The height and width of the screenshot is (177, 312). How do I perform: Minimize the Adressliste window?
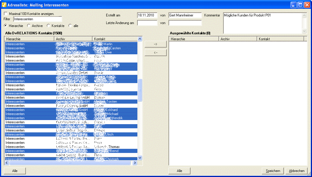coord(294,5)
